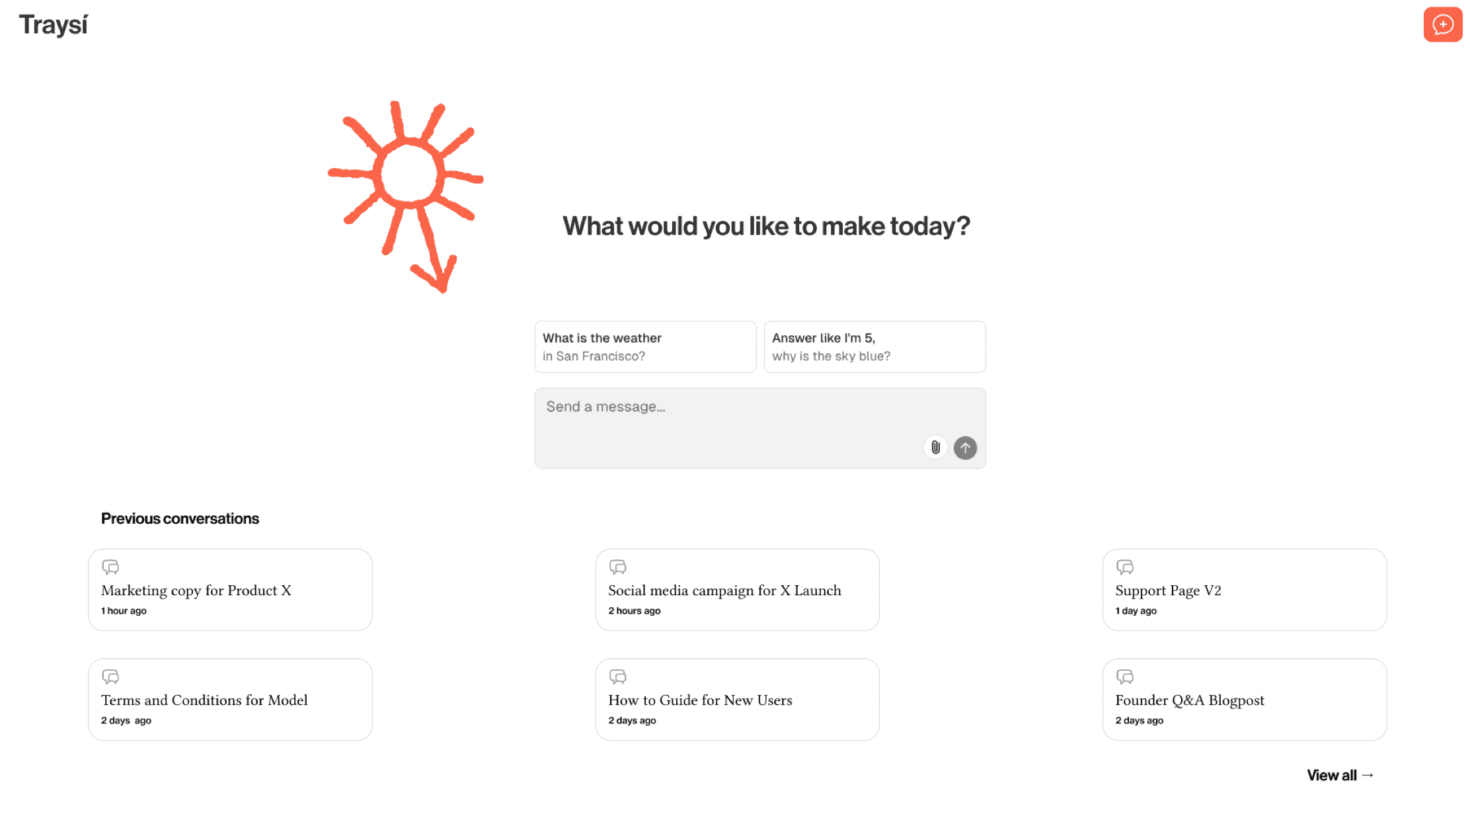Open Marketing copy for Product X conversation

pyautogui.click(x=230, y=591)
